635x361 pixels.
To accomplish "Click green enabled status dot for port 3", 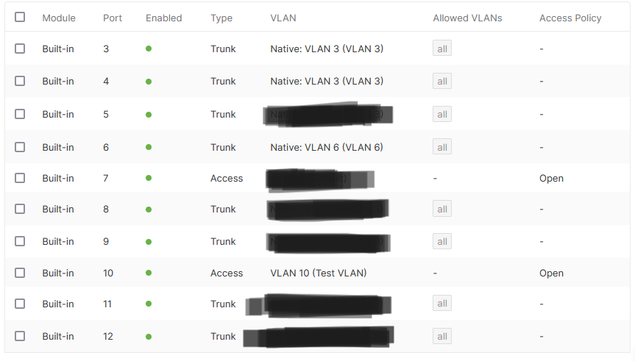I will (149, 49).
